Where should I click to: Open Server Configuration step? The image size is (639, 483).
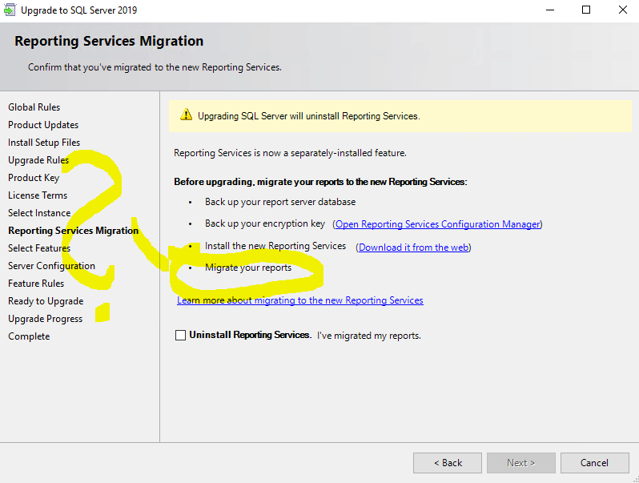[51, 266]
